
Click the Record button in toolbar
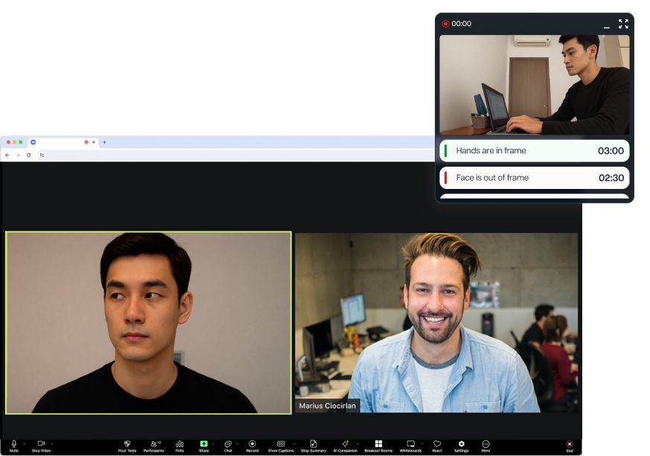click(252, 445)
